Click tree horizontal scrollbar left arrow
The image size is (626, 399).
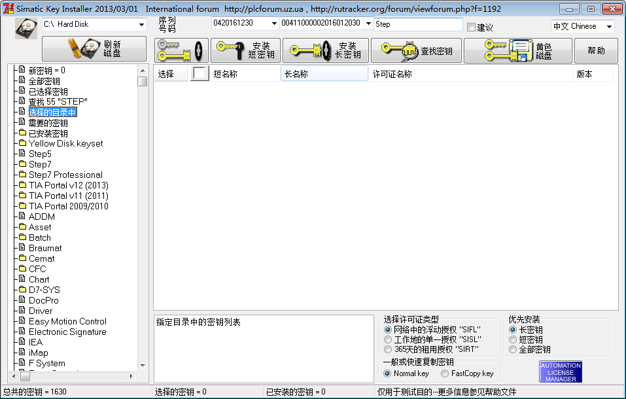point(14,376)
